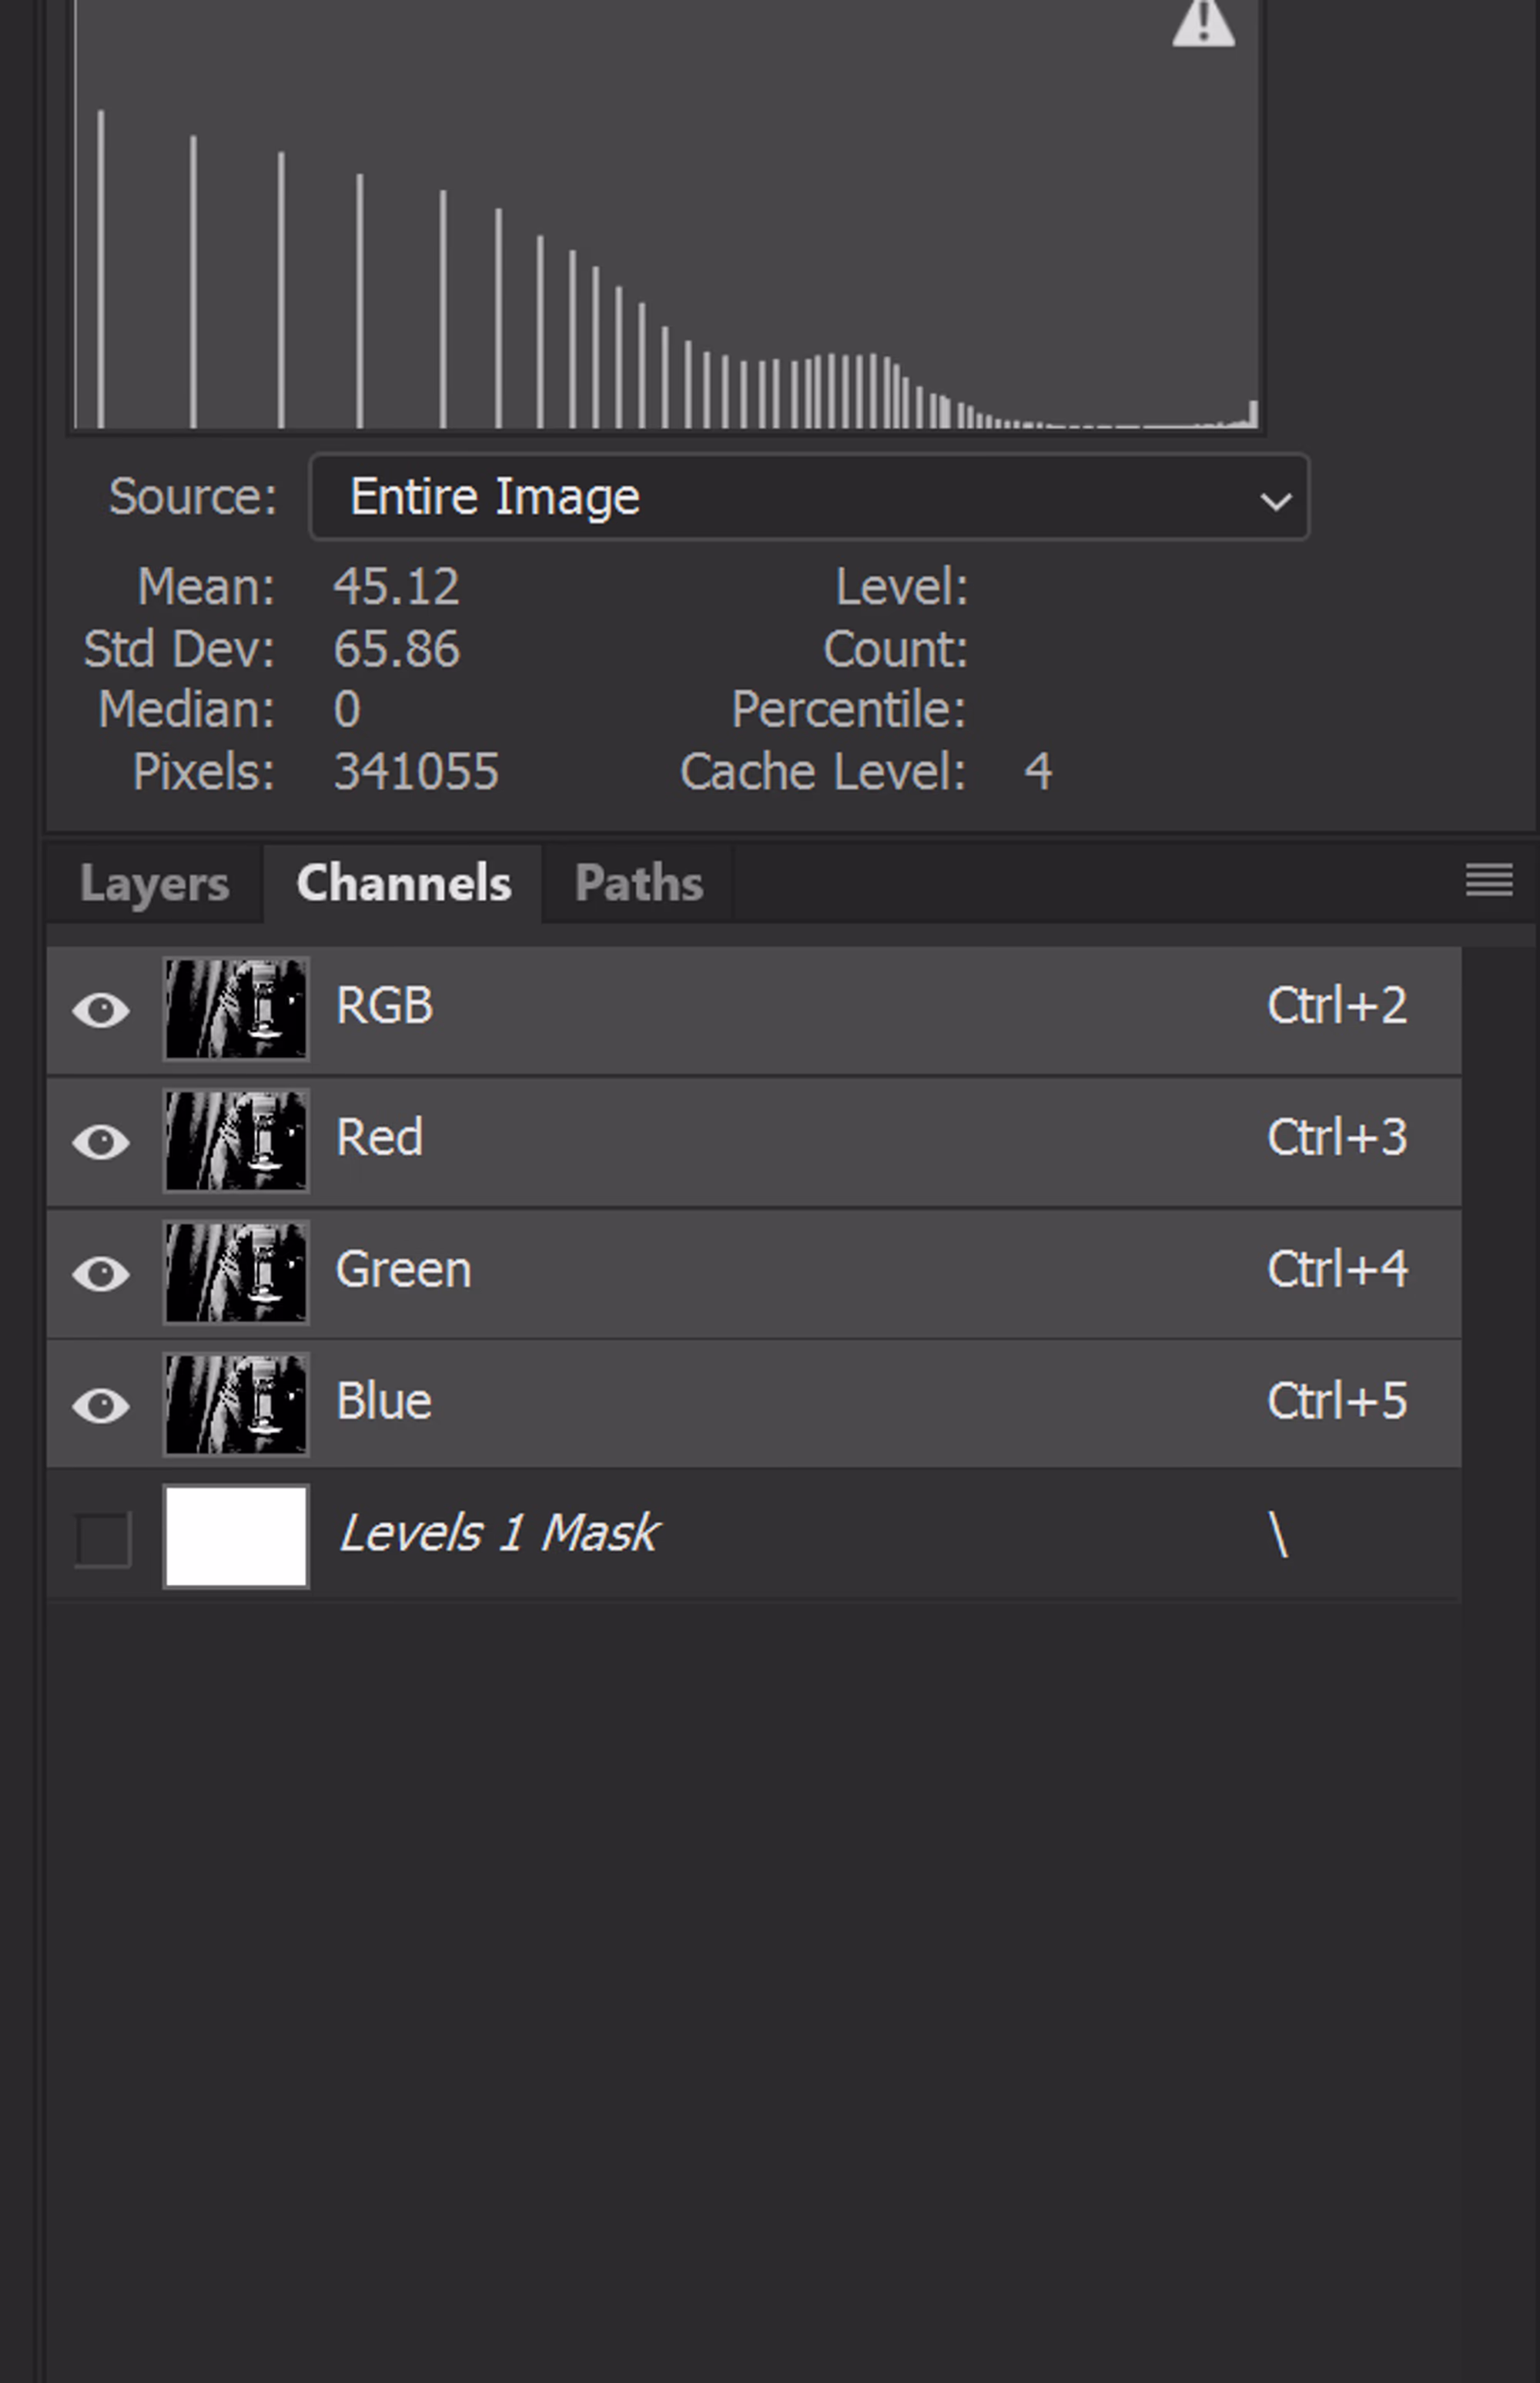The height and width of the screenshot is (2383, 1540).
Task: Click the histogram cached data warning icon
Action: tap(1202, 22)
